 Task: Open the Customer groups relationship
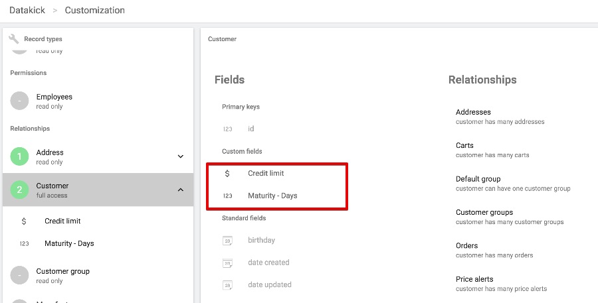(x=510, y=217)
